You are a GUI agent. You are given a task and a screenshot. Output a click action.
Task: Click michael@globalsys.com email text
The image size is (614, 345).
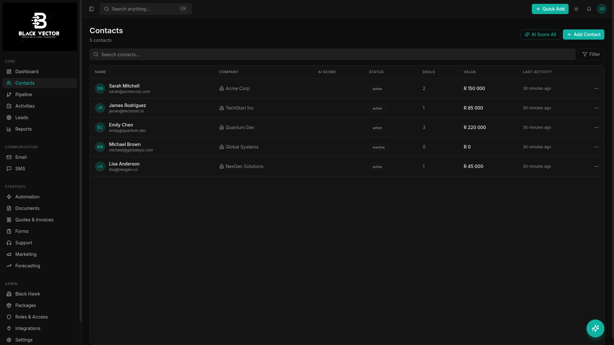131,150
